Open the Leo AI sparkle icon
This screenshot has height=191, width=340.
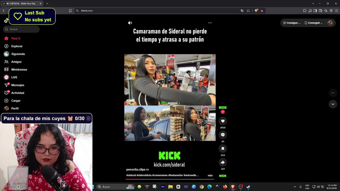pyautogui.click(x=326, y=11)
